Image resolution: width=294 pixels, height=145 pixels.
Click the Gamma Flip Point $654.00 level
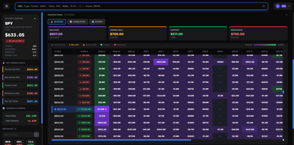[21, 69]
